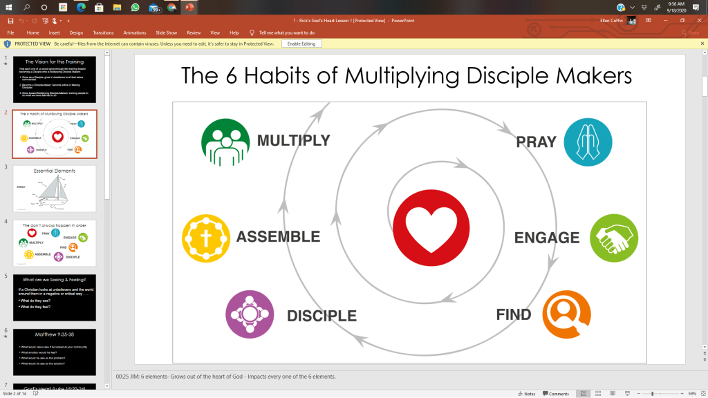Close the Protected View message bar
This screenshot has width=708, height=398.
pyautogui.click(x=702, y=44)
